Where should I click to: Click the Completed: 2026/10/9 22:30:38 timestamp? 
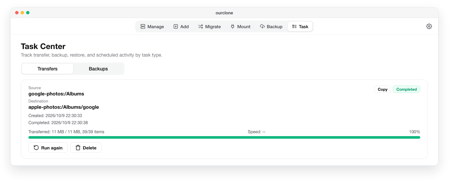pos(58,123)
